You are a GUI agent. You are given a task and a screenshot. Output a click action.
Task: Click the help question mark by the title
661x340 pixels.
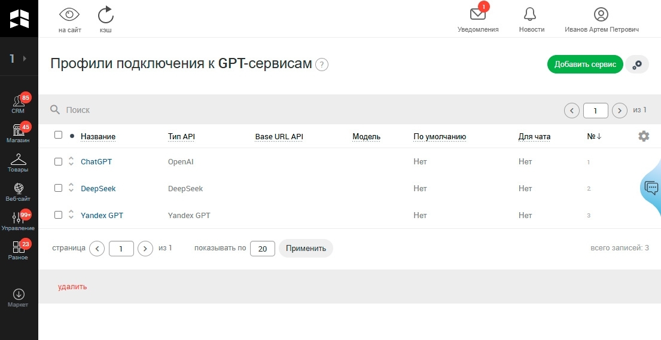[x=322, y=65]
